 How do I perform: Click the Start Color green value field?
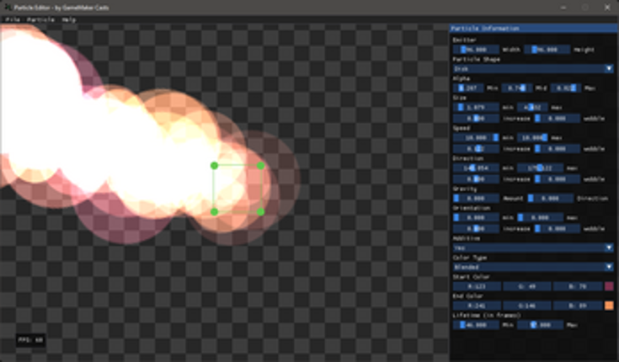pos(527,286)
